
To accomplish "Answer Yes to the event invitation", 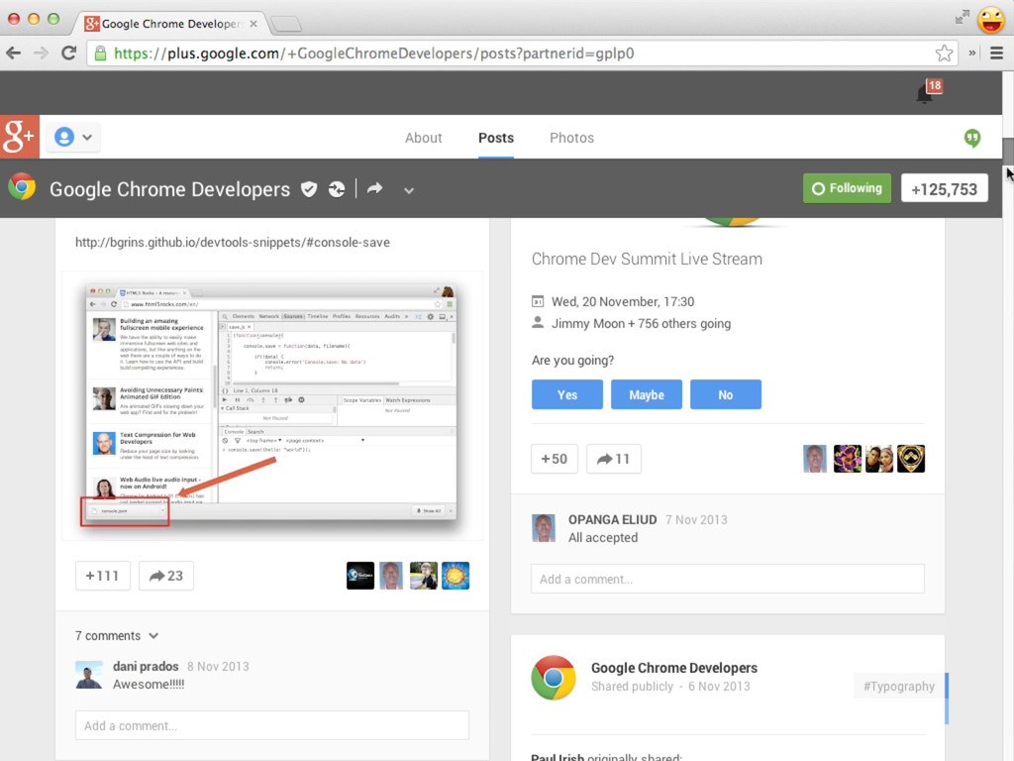I will (x=566, y=394).
